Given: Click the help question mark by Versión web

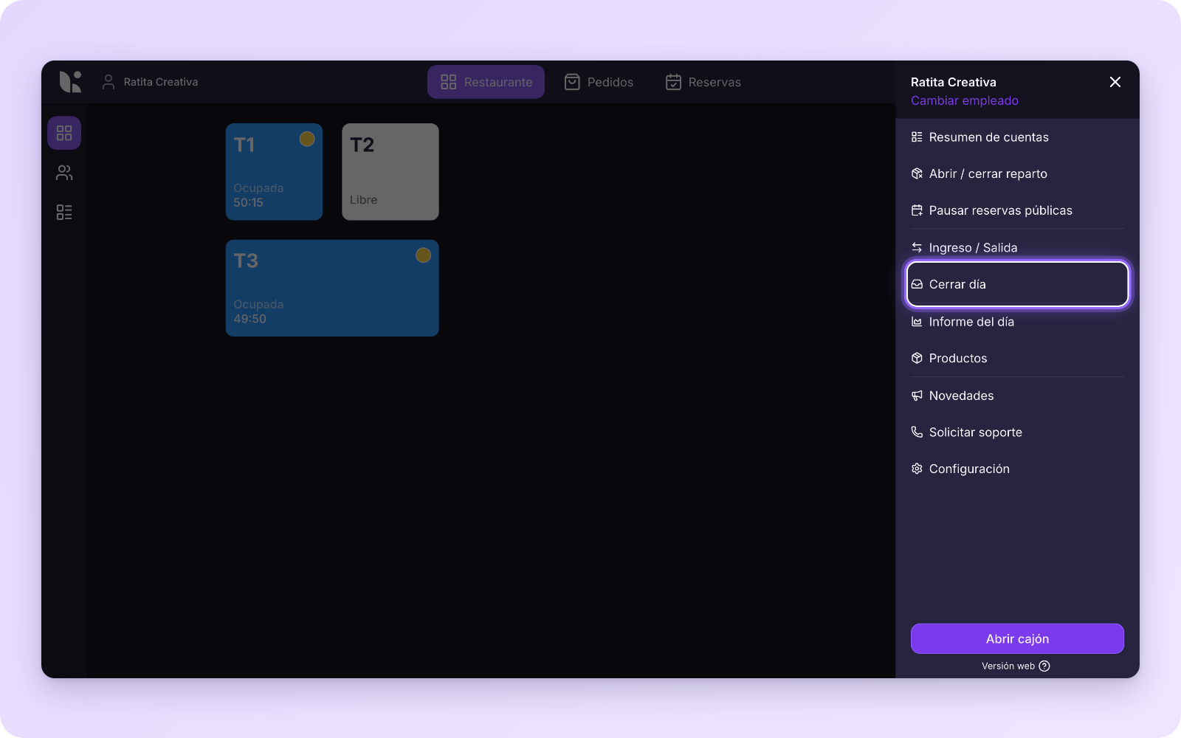Looking at the screenshot, I should point(1044,666).
